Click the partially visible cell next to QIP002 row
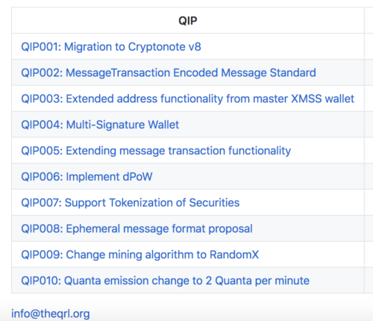This screenshot has height=321, width=373. tap(369, 72)
